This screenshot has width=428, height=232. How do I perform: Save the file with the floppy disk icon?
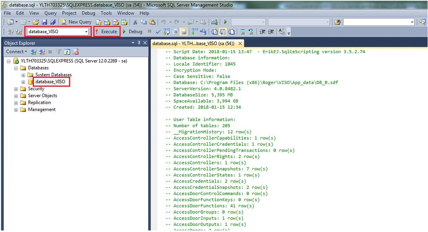pyautogui.click(x=44, y=22)
